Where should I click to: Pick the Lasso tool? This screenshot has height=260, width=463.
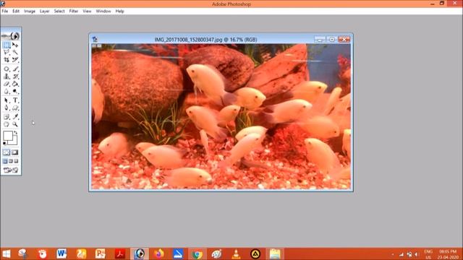(7, 52)
